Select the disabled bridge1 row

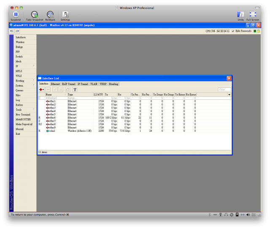135,98
